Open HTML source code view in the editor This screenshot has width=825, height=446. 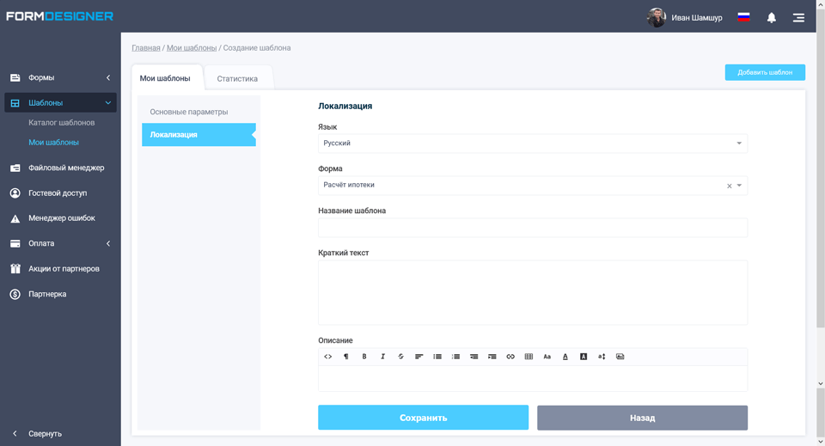click(x=327, y=357)
